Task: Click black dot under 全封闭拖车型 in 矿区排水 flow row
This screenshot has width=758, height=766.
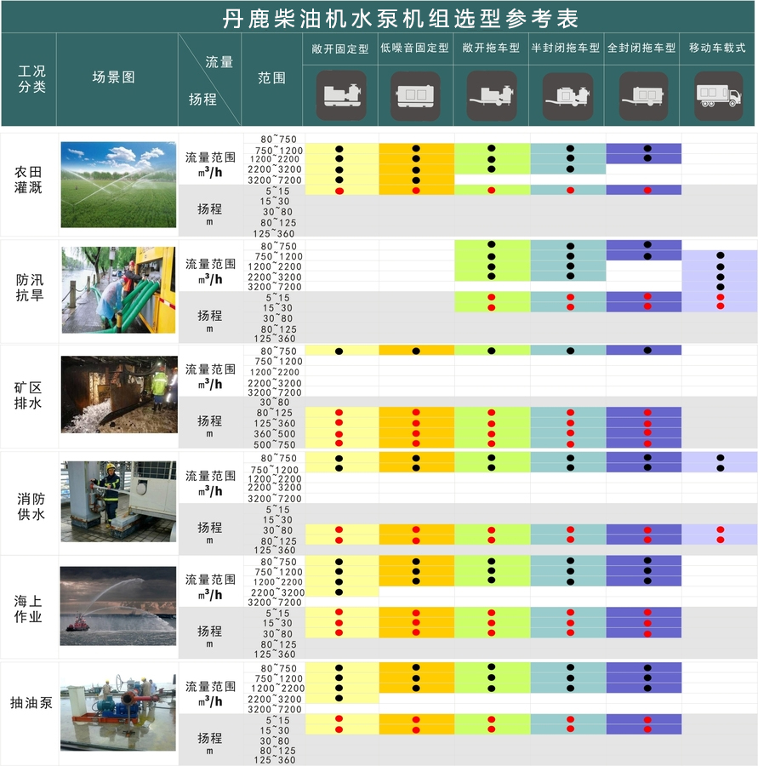Action: click(x=647, y=351)
